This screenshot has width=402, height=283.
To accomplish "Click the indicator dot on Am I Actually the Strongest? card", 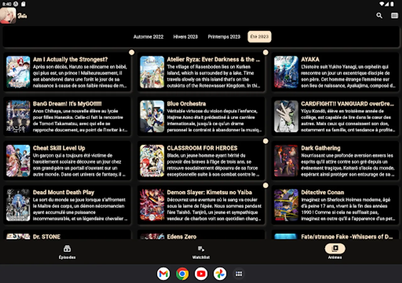I will coord(132,53).
